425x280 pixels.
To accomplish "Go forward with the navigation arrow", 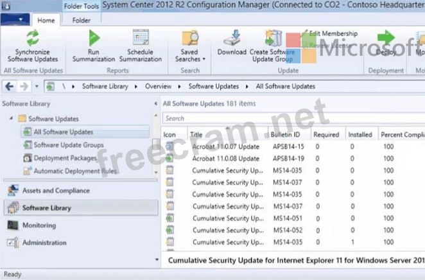I will [24, 87].
